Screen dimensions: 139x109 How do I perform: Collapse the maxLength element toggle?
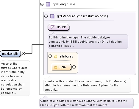[23, 54]
